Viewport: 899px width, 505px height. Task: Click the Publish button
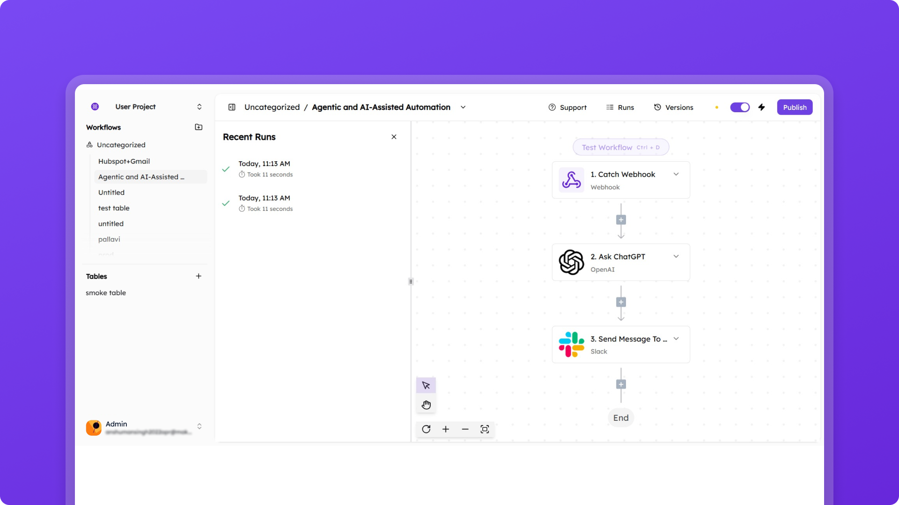click(x=795, y=107)
